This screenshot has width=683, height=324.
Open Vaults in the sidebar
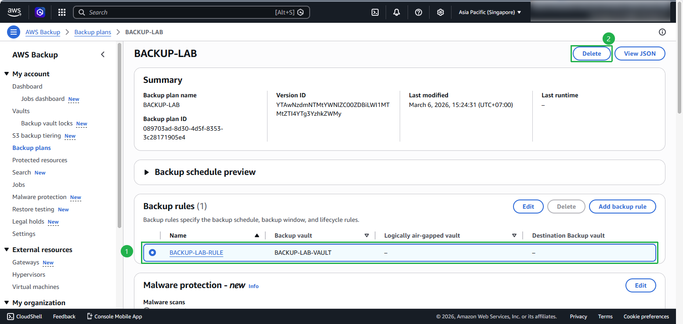point(21,111)
